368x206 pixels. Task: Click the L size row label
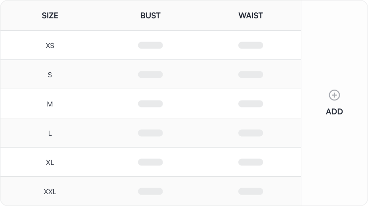(50, 133)
